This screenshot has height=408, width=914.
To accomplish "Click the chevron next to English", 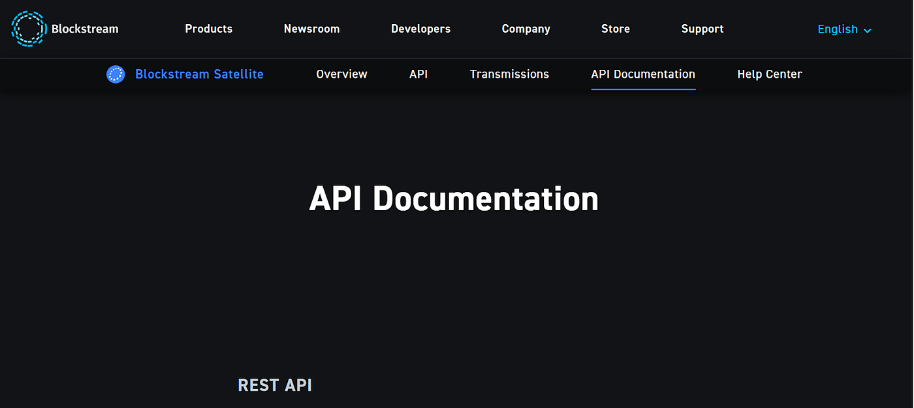I will (x=868, y=30).
